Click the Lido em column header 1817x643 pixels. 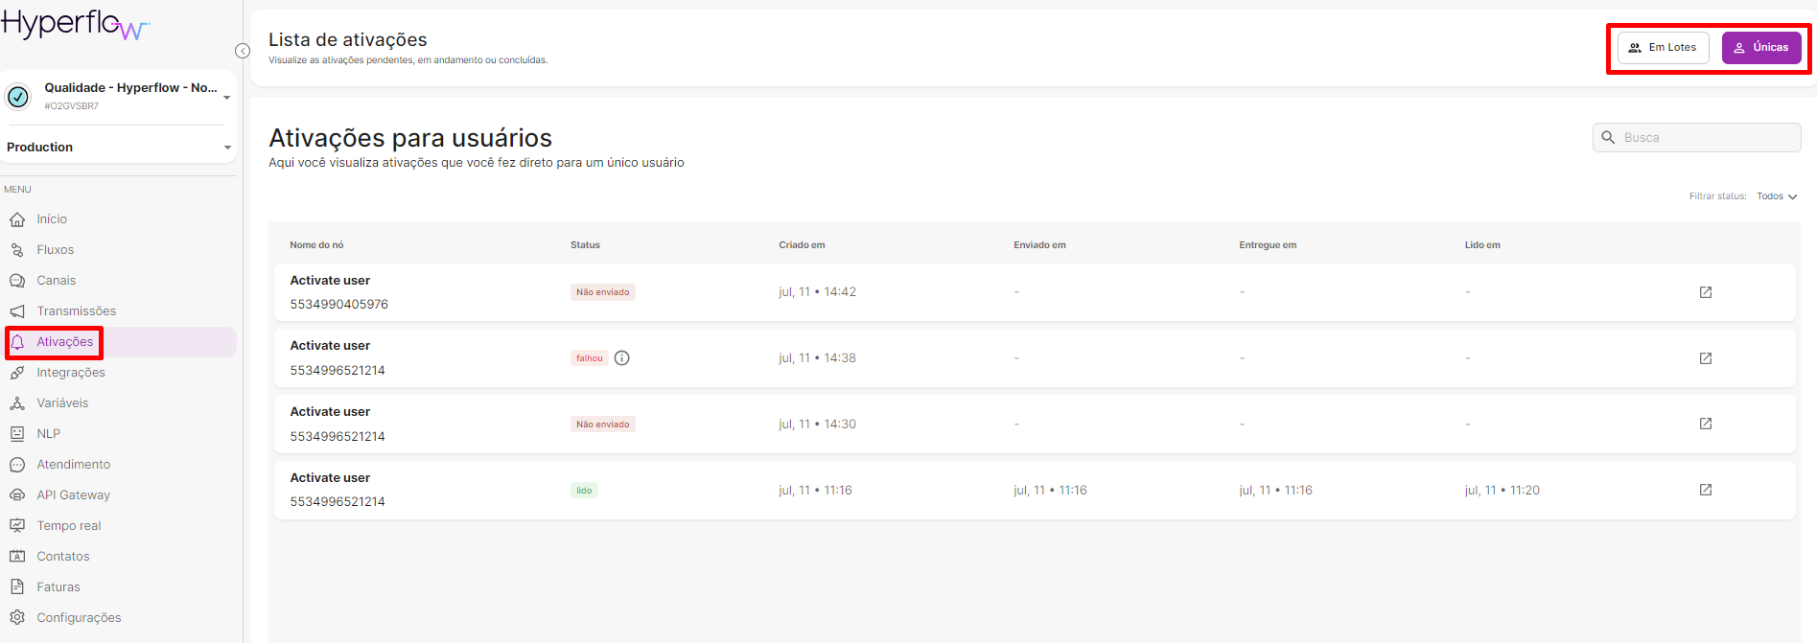click(1482, 245)
